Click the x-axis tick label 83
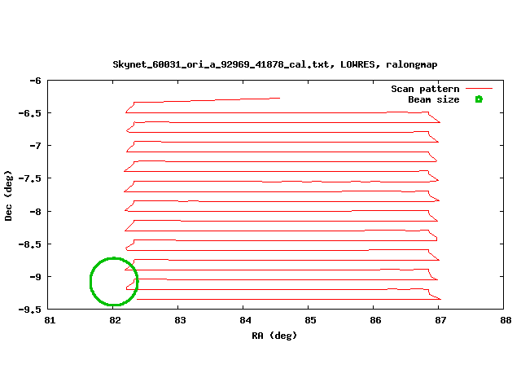The image size is (521, 391). click(180, 320)
